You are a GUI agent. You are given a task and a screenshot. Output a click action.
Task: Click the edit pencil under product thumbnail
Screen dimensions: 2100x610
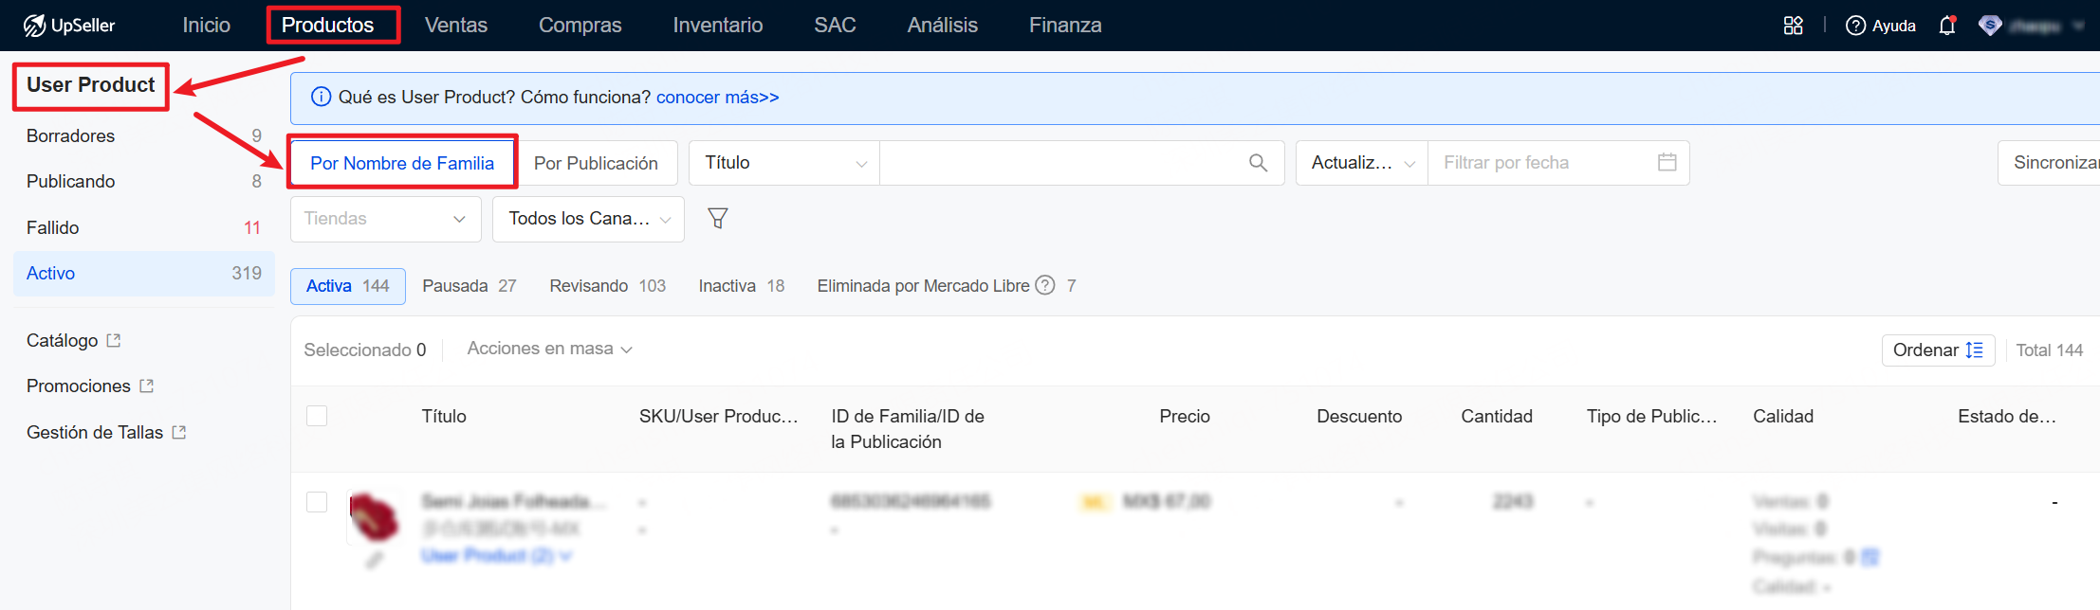click(375, 560)
